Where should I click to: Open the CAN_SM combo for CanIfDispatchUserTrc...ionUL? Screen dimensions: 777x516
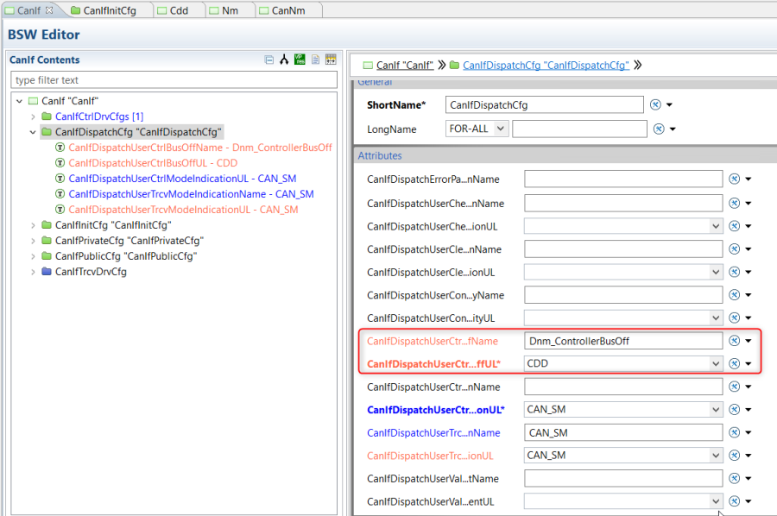(x=716, y=455)
